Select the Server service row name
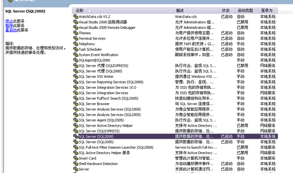 [84, 169]
